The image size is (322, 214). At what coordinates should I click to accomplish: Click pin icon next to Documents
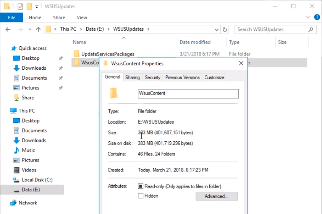[61, 78]
